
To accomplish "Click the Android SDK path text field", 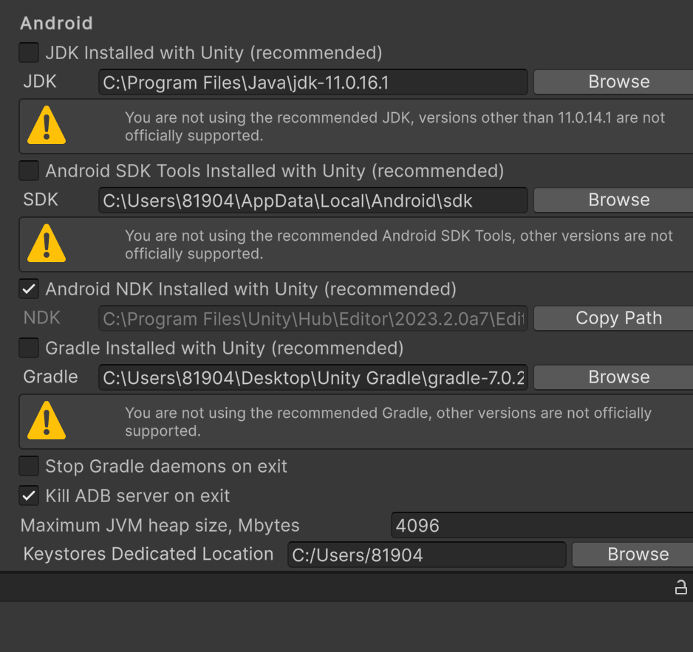I will click(x=313, y=200).
